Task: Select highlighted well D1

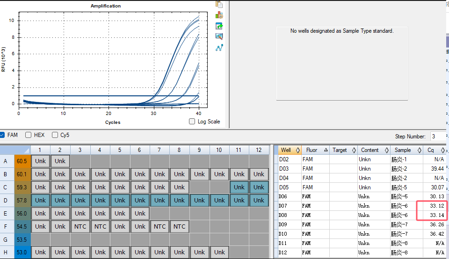Action: click(x=40, y=201)
